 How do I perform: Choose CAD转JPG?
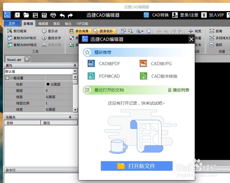pyautogui.click(x=156, y=63)
